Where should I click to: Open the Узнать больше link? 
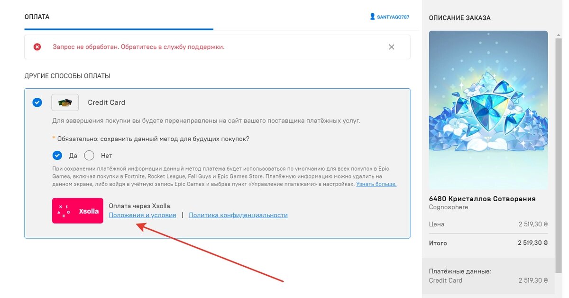point(376,184)
